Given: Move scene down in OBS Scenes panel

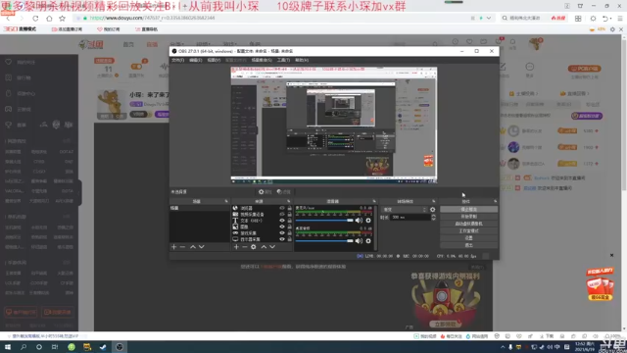Looking at the screenshot, I should pos(202,247).
